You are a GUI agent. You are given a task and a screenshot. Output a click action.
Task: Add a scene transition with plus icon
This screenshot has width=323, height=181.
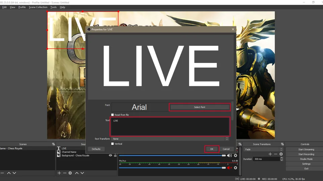tap(270, 154)
